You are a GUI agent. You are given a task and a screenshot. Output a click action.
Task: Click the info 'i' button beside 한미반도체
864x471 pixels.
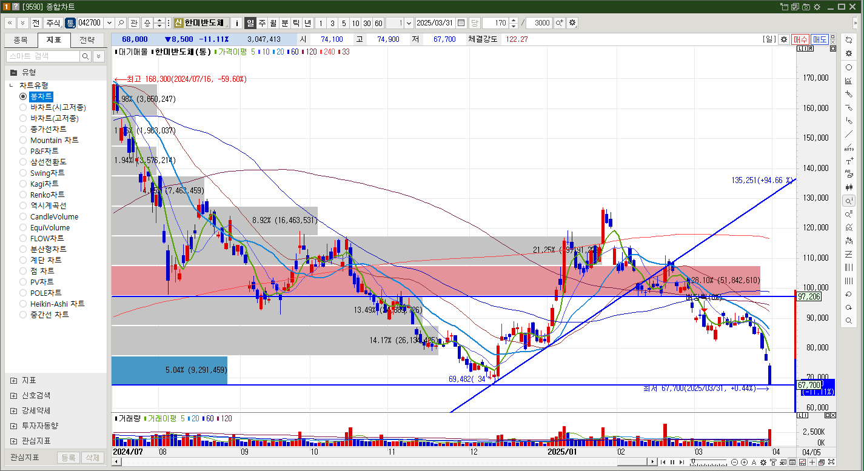[x=236, y=23]
